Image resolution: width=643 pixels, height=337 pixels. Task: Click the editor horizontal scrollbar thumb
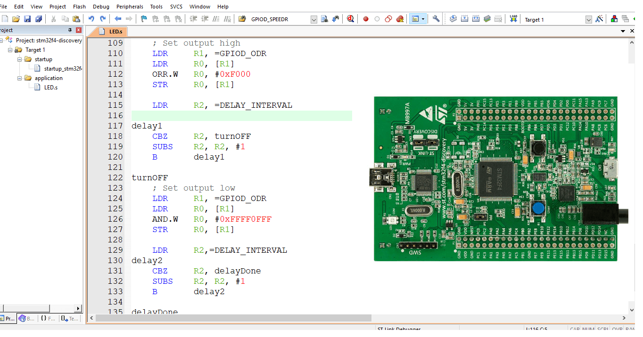(233, 318)
